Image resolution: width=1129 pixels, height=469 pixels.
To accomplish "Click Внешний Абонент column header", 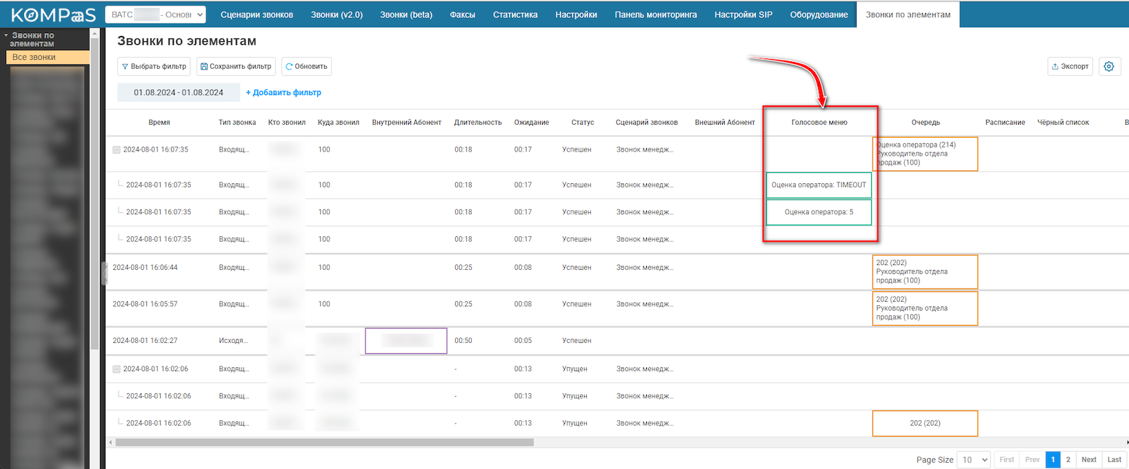I will click(x=725, y=123).
